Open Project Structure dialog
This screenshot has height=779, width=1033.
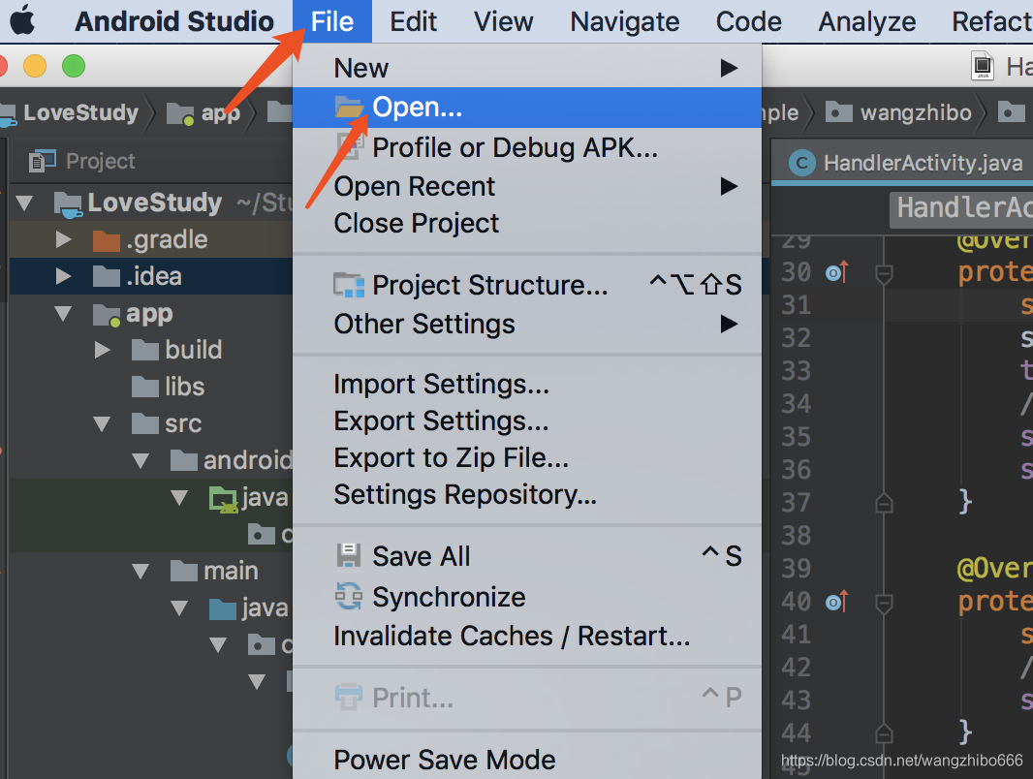tap(527, 285)
